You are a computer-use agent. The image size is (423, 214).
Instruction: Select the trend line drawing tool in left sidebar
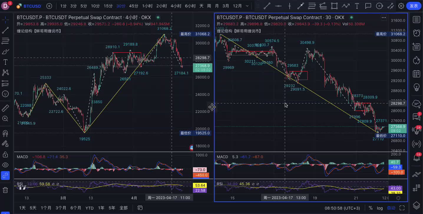tap(5, 30)
